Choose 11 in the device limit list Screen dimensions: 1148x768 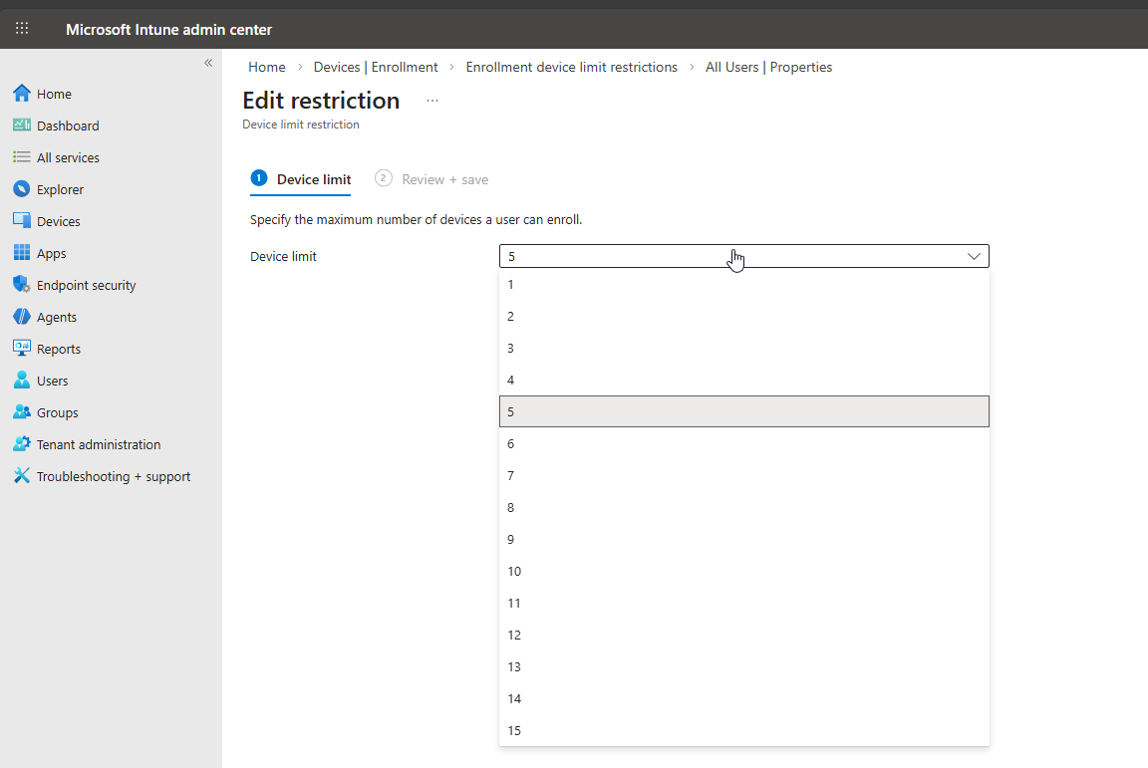tap(743, 603)
